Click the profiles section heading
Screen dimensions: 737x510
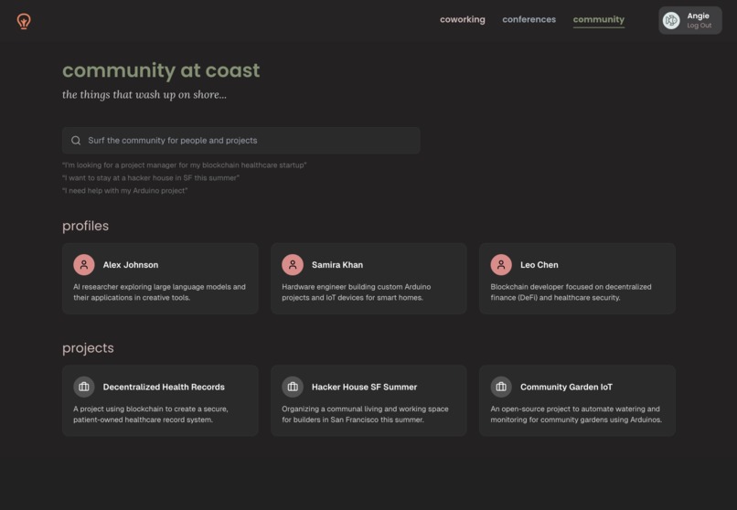click(86, 226)
